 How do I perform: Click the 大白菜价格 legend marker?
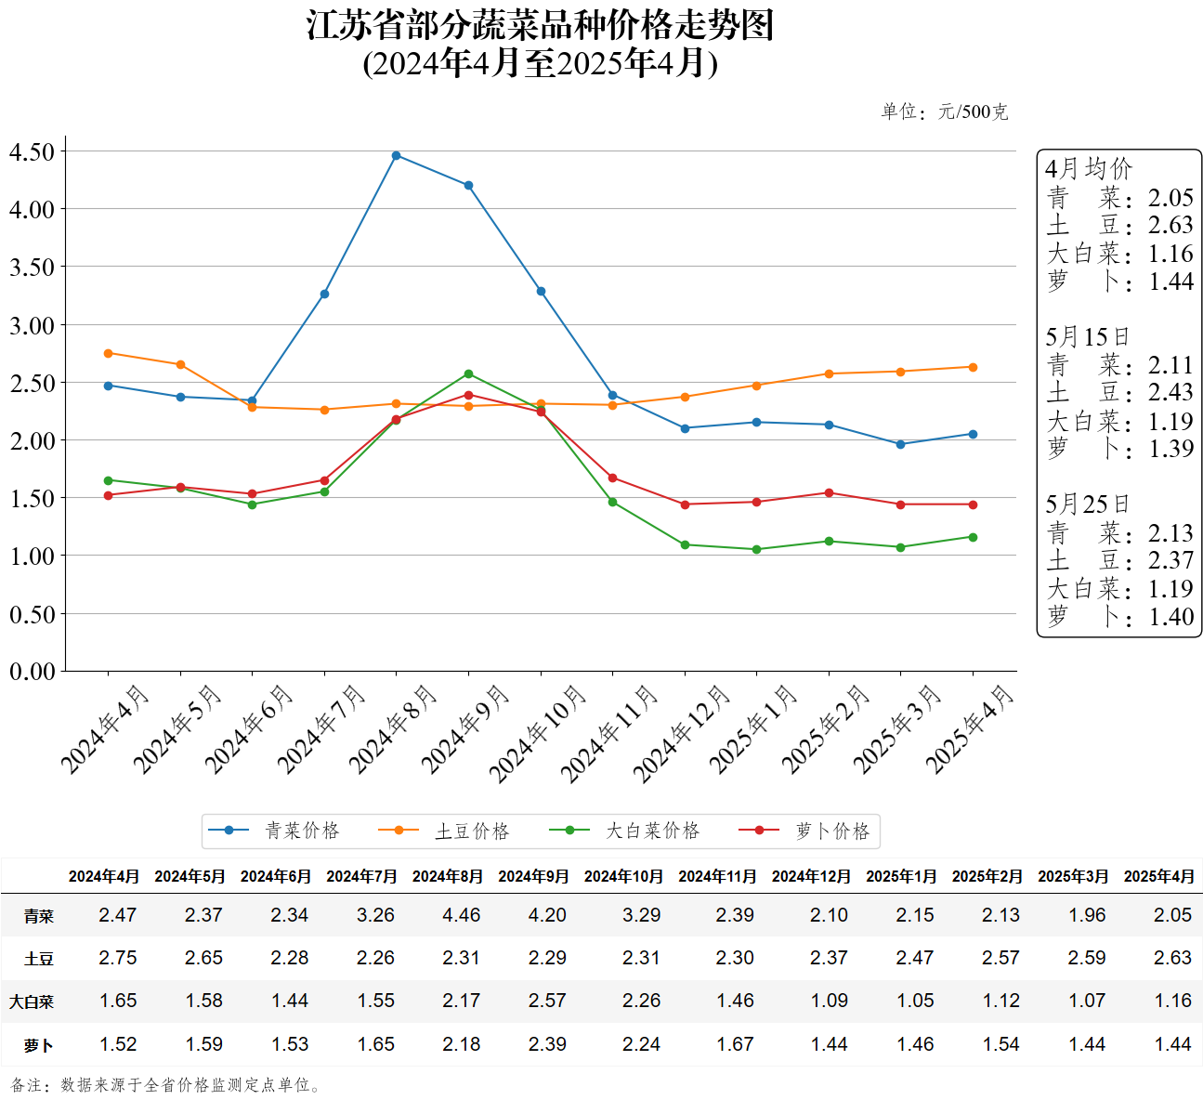coord(569,831)
